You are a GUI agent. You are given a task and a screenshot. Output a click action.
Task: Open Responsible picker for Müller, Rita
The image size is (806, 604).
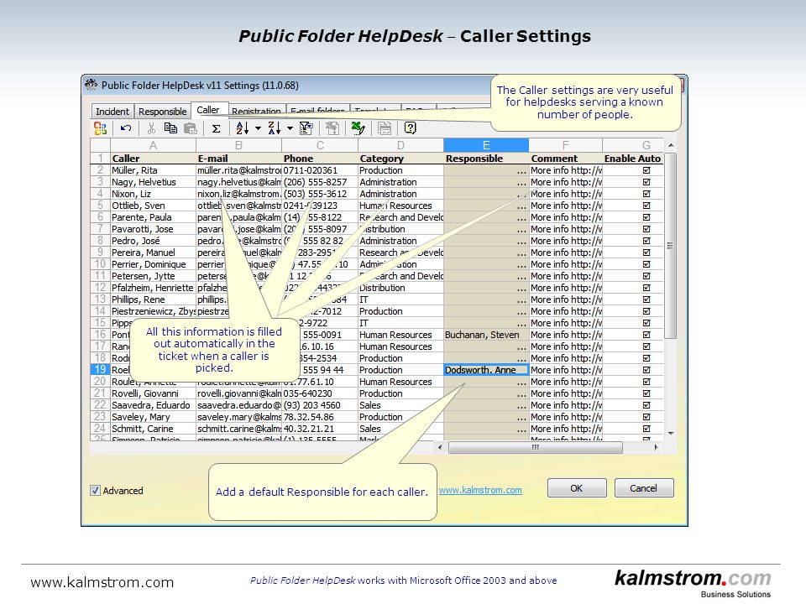pos(521,171)
